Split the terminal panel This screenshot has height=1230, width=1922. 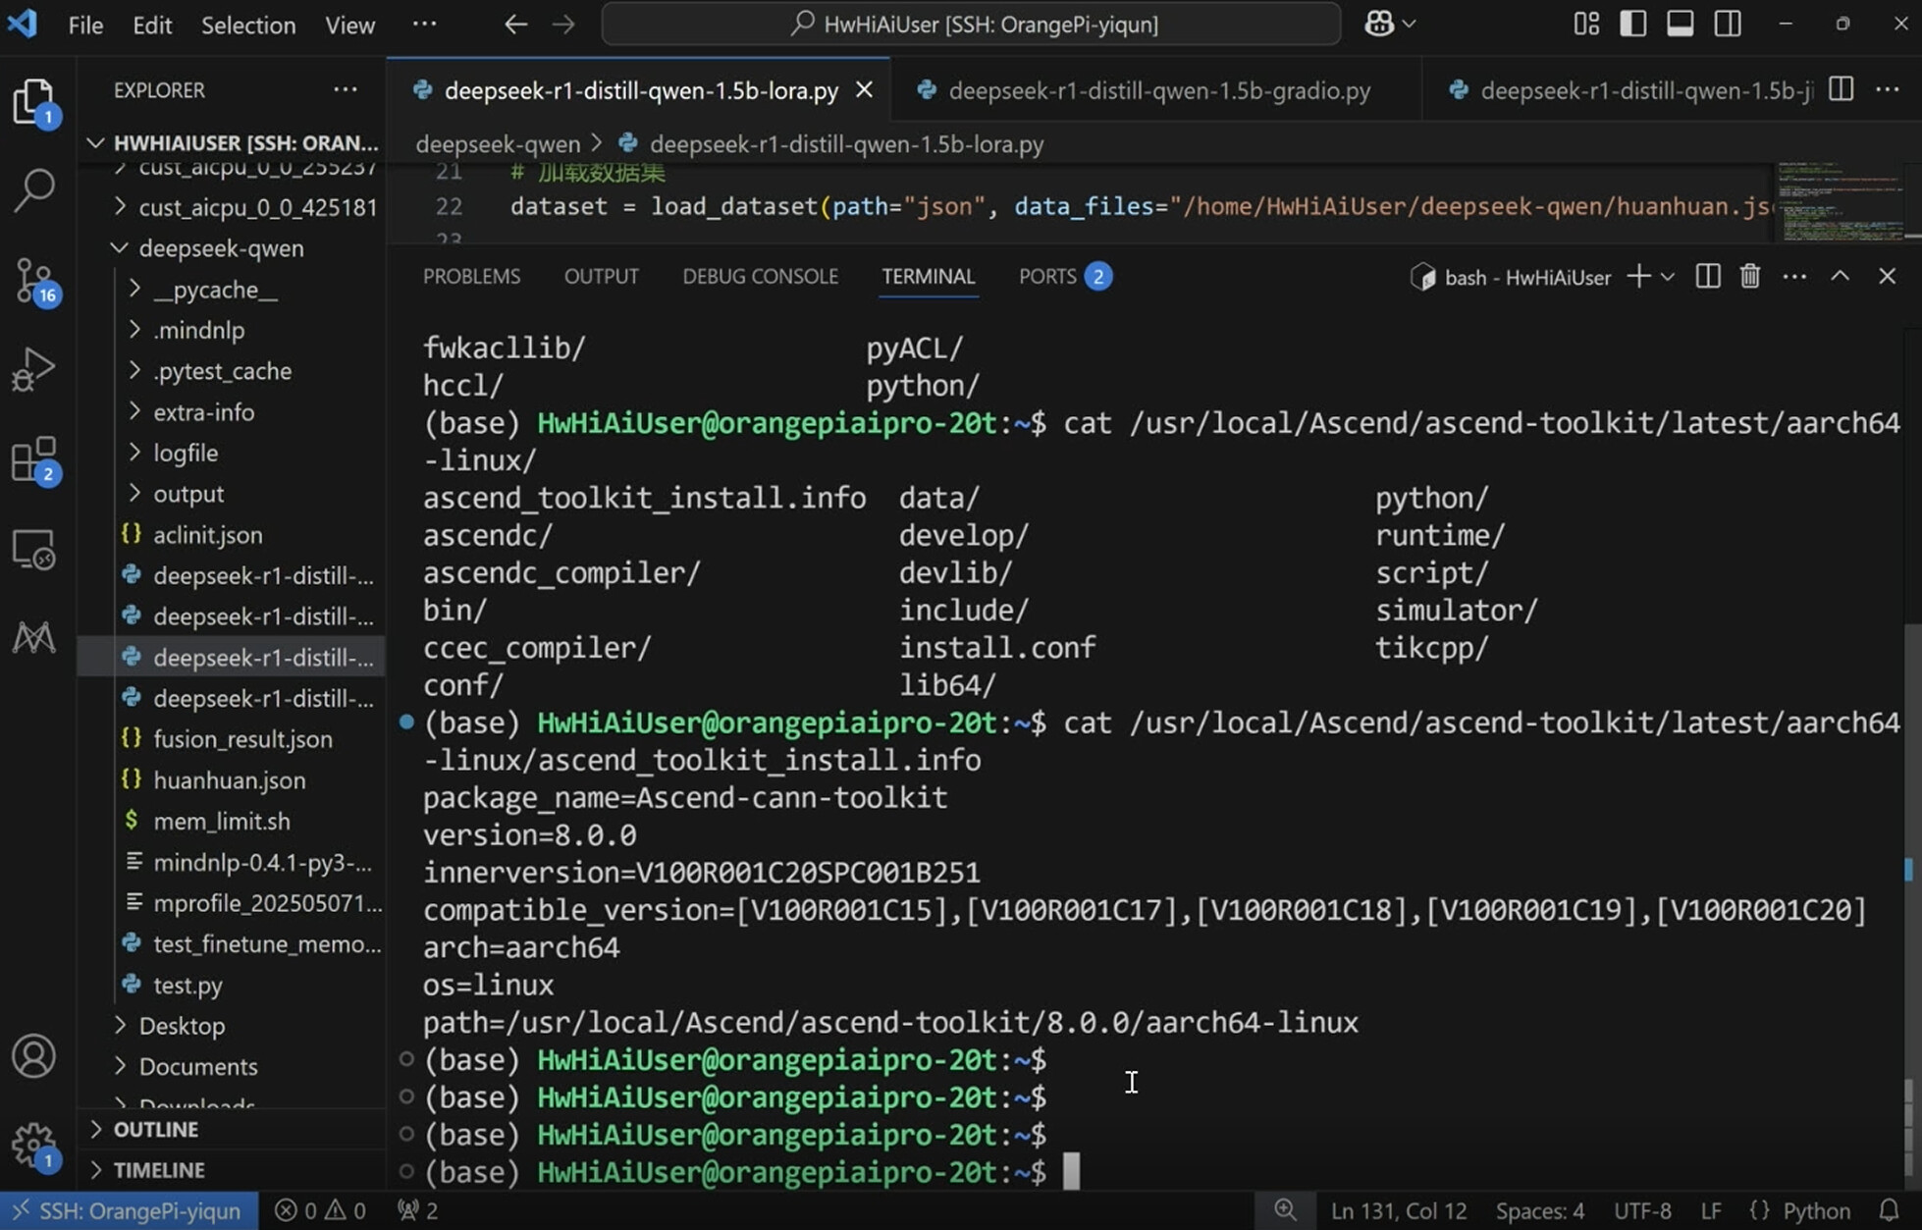click(x=1707, y=277)
